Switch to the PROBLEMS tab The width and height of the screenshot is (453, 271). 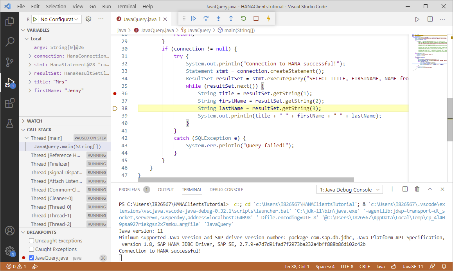[129, 190]
